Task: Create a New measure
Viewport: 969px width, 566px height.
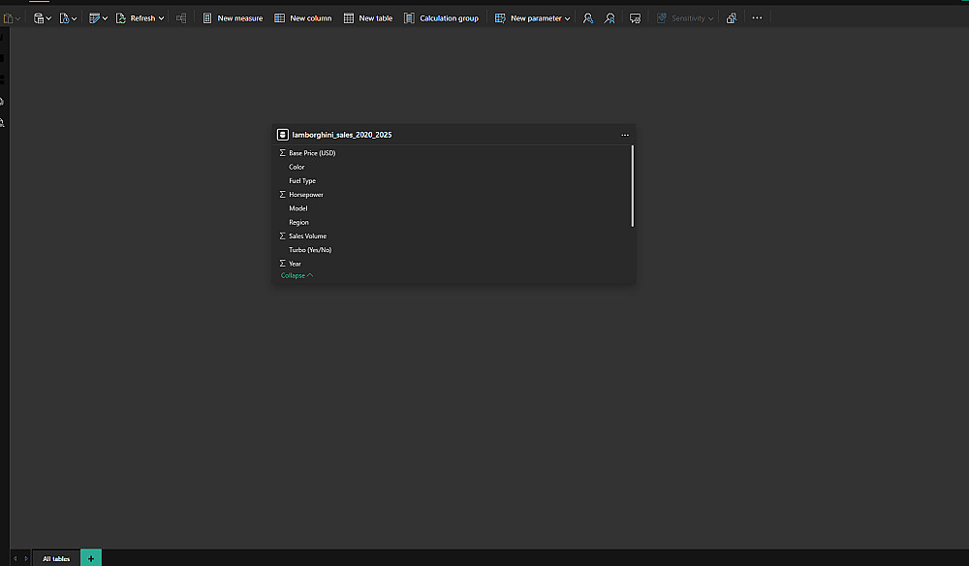Action: click(x=233, y=18)
